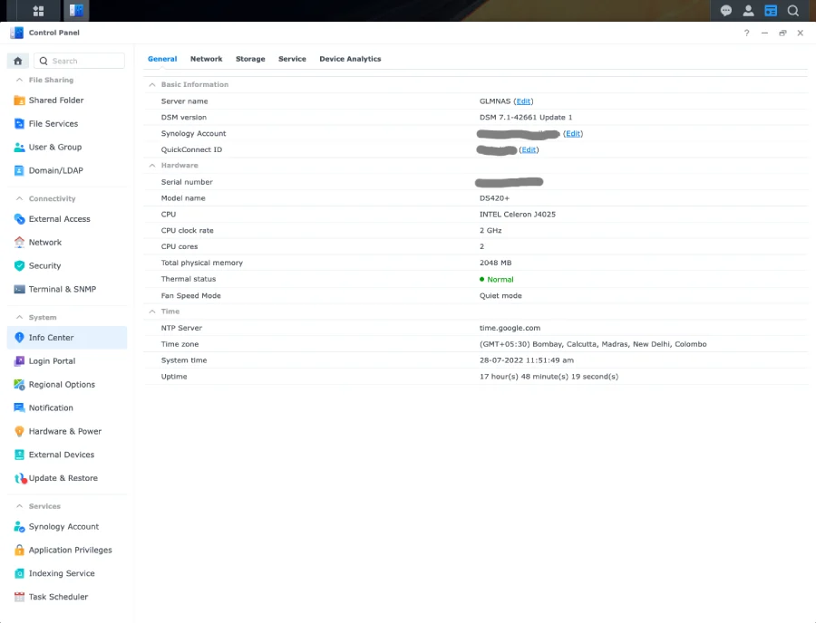Screen dimensions: 816x623
Task: Edit the QuickConnect ID link
Action: [529, 149]
